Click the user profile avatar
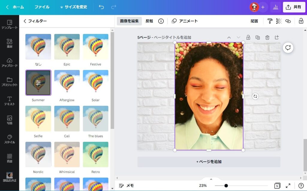The image size is (307, 191). (254, 7)
